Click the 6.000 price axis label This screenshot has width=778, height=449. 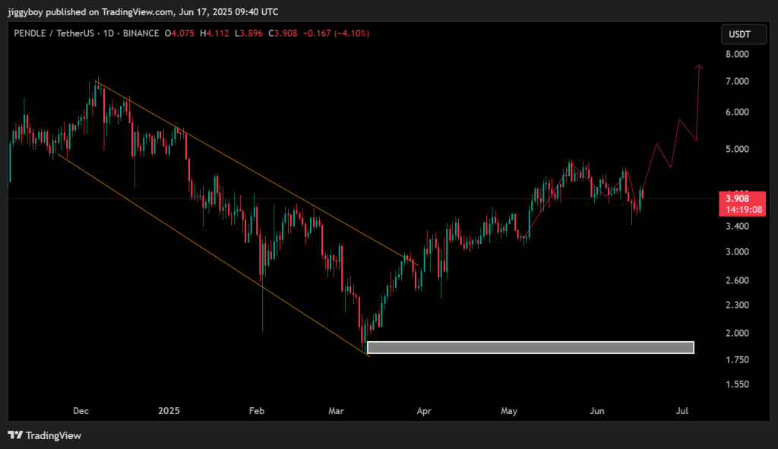coord(737,112)
